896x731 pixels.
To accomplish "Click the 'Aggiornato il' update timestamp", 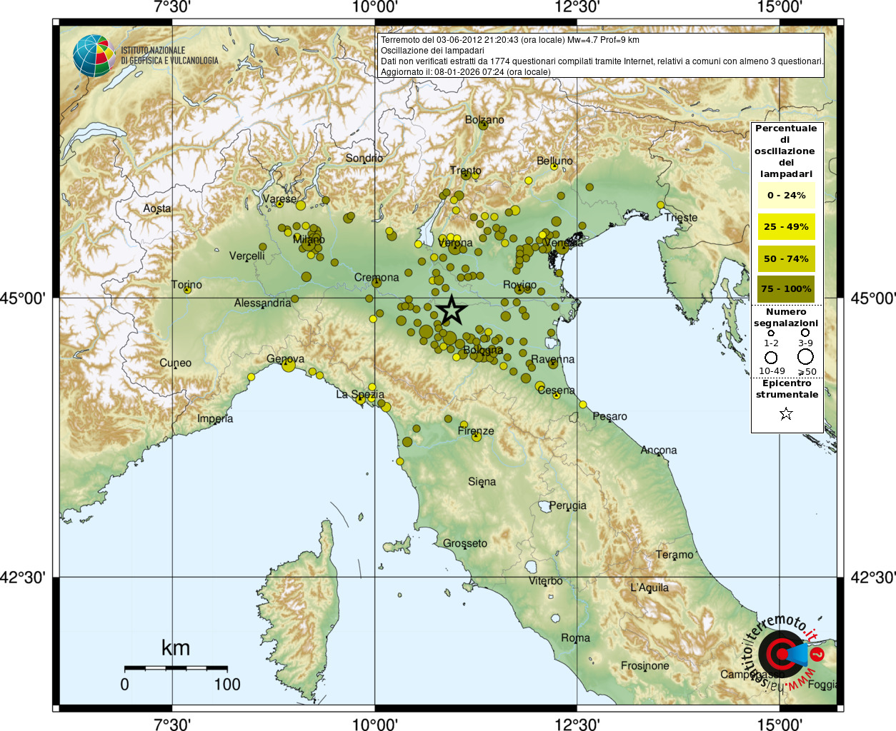I will pos(466,72).
